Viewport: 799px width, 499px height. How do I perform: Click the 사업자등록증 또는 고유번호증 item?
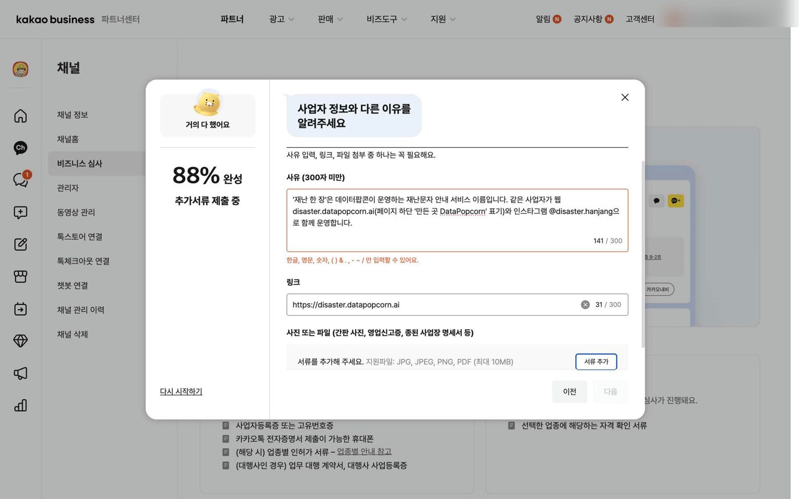click(x=284, y=425)
